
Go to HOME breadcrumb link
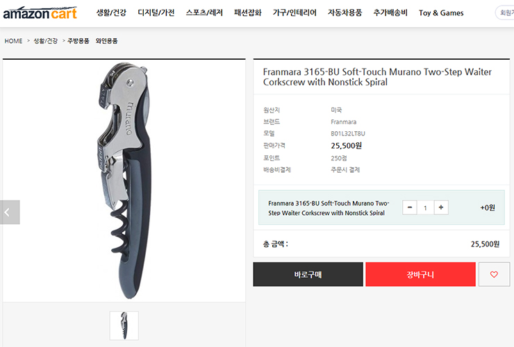pyautogui.click(x=13, y=41)
